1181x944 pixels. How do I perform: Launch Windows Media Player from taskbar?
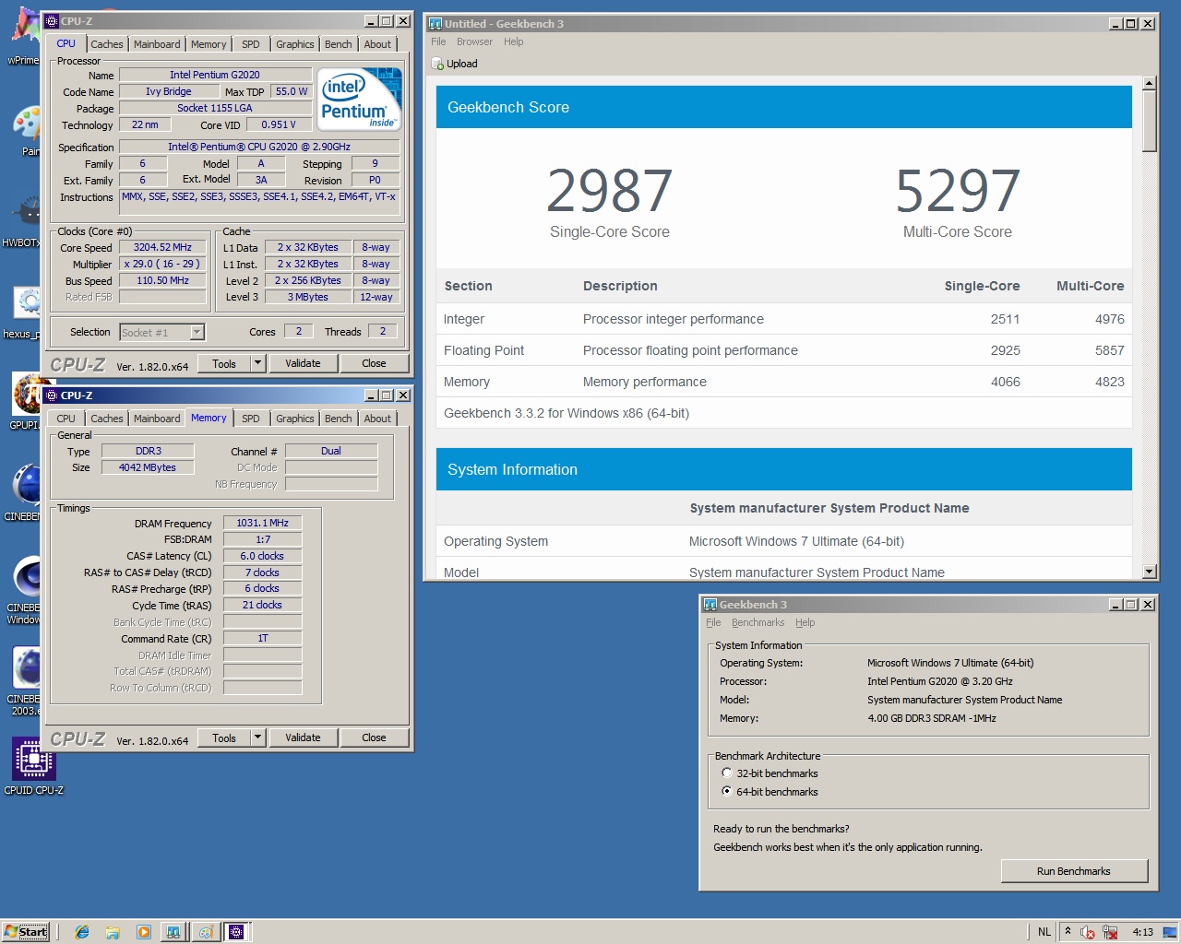[x=143, y=932]
